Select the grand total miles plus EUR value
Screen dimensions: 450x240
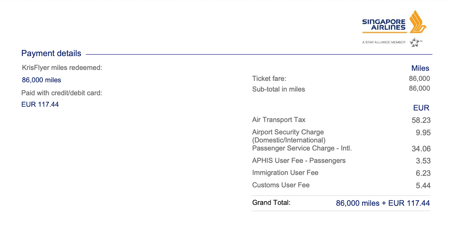click(x=383, y=203)
